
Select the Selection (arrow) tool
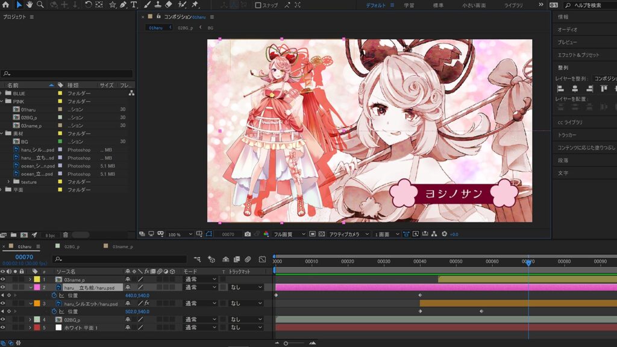click(x=19, y=5)
